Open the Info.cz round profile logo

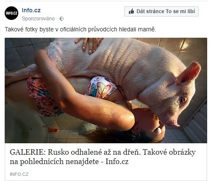[11, 13]
